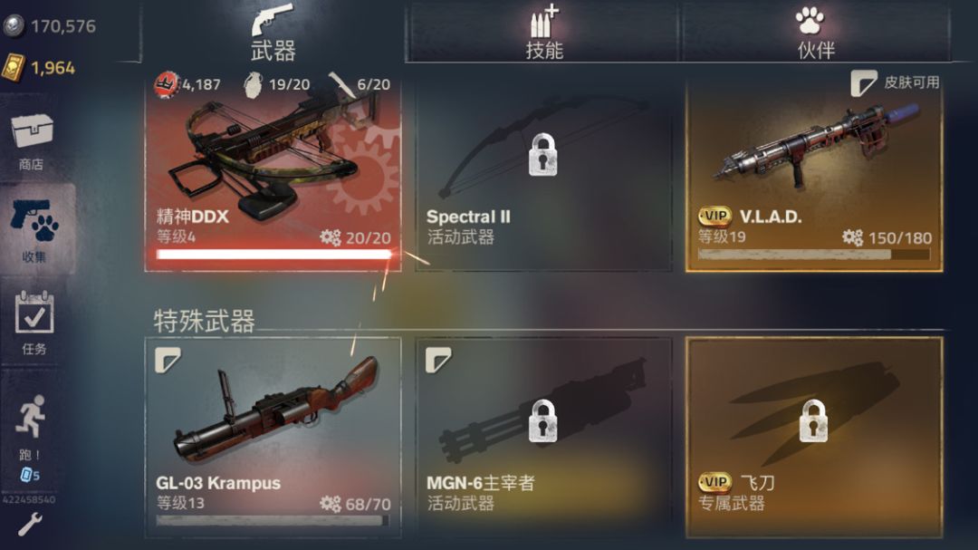
Task: Switch to the 技能 skills tab
Action: [543, 32]
